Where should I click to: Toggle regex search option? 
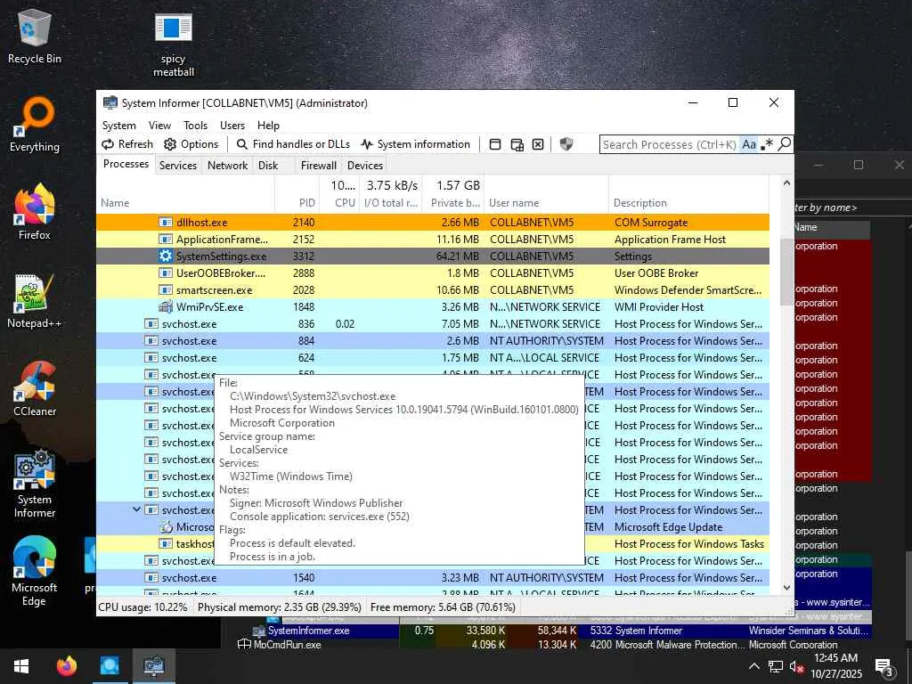pyautogui.click(x=767, y=144)
